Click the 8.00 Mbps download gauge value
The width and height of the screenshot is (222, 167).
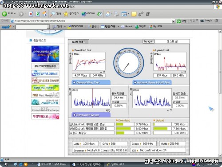click(142, 129)
